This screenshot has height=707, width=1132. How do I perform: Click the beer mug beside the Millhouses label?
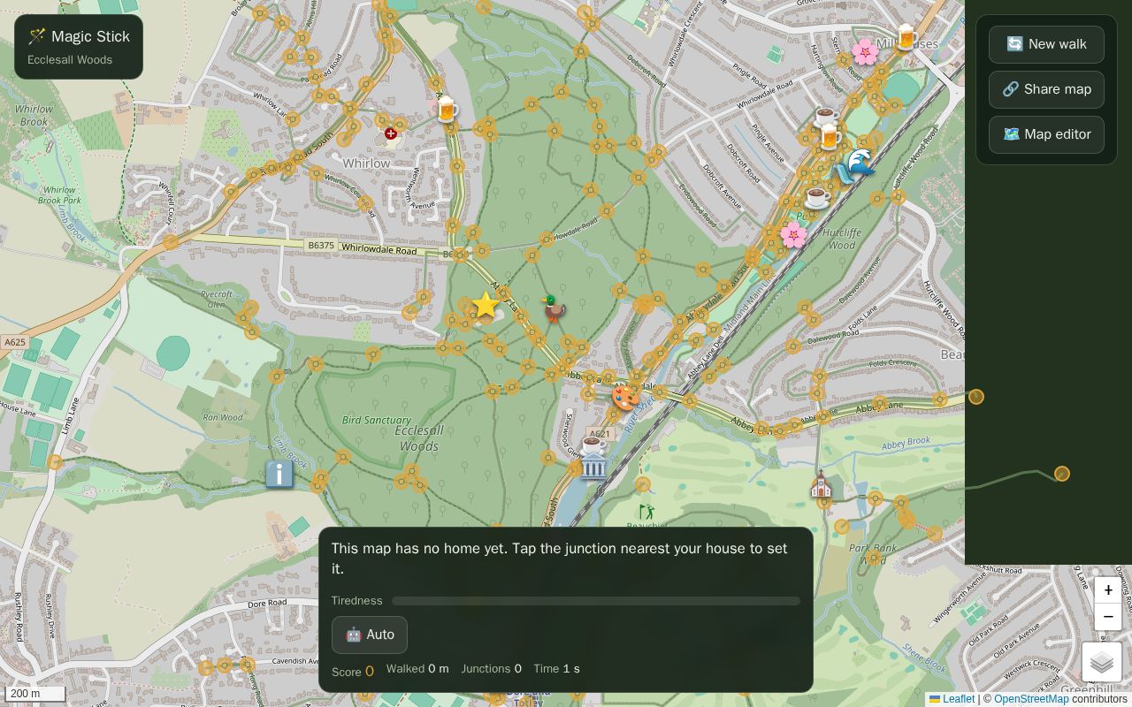pos(906,37)
